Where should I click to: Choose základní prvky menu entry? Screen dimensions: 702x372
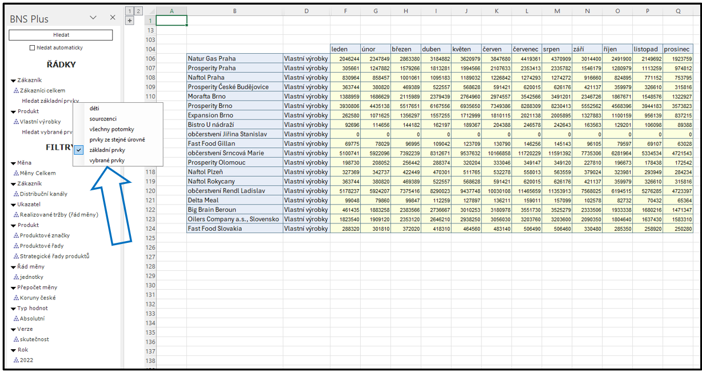(118, 150)
